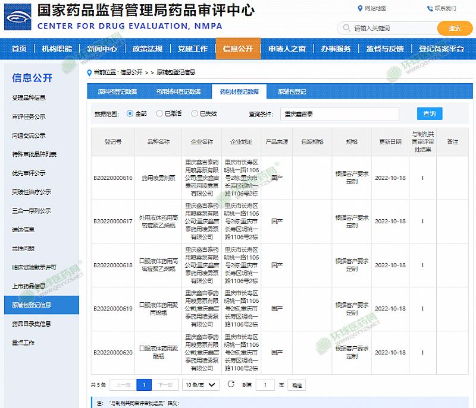Click the 查询条件 input field
The height and width of the screenshot is (408, 476).
[339, 113]
